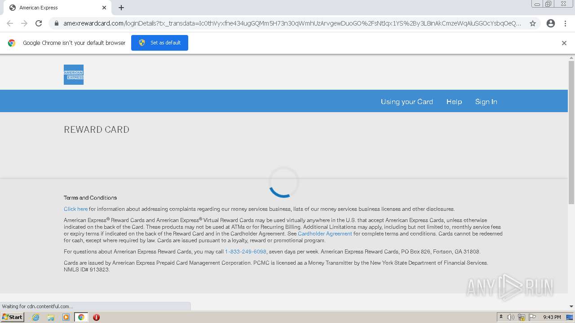Image resolution: width=575 pixels, height=323 pixels.
Task: Click the scrollbar down arrow
Action: coord(571,306)
